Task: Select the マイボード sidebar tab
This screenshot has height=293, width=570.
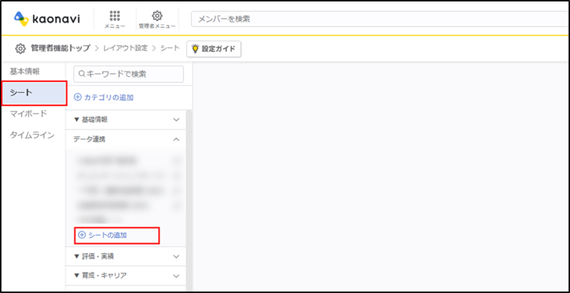Action: click(29, 114)
